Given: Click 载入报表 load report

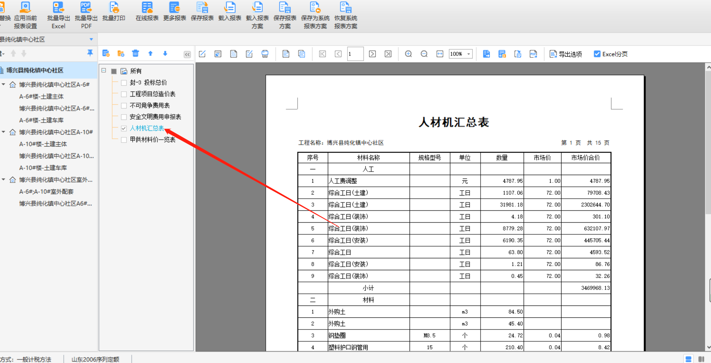Looking at the screenshot, I should (x=230, y=11).
